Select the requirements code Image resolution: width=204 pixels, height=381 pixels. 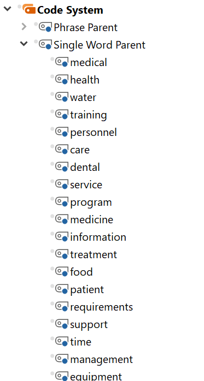102,307
